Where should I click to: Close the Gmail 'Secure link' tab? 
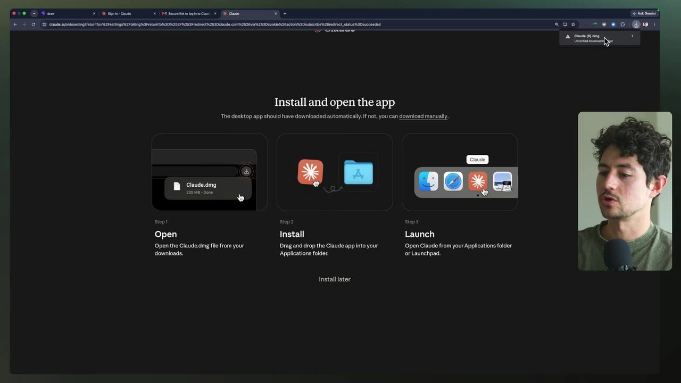pos(215,14)
